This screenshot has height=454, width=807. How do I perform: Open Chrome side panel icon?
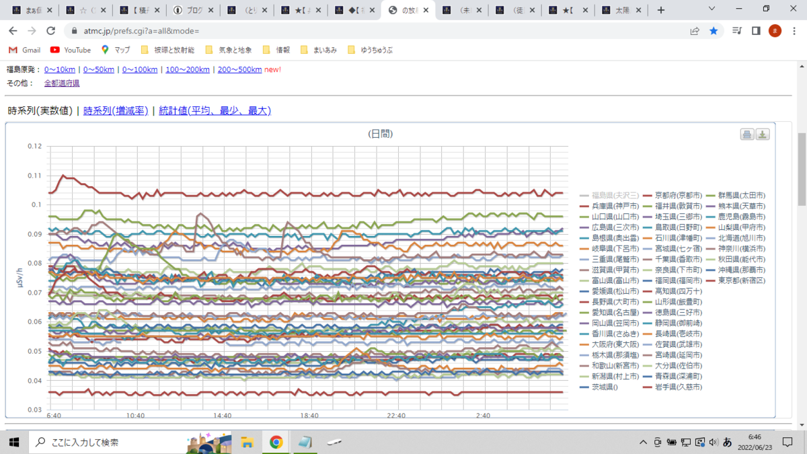click(756, 31)
